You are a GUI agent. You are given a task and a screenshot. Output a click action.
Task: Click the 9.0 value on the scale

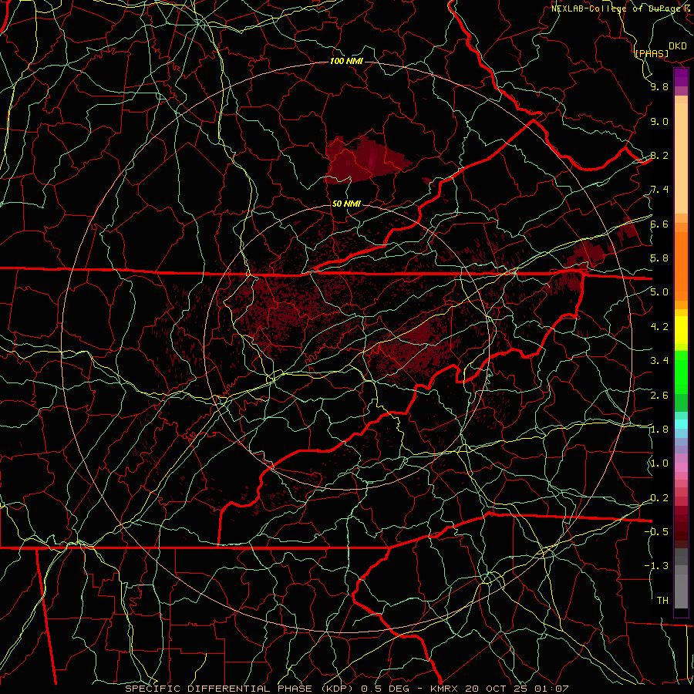[659, 121]
